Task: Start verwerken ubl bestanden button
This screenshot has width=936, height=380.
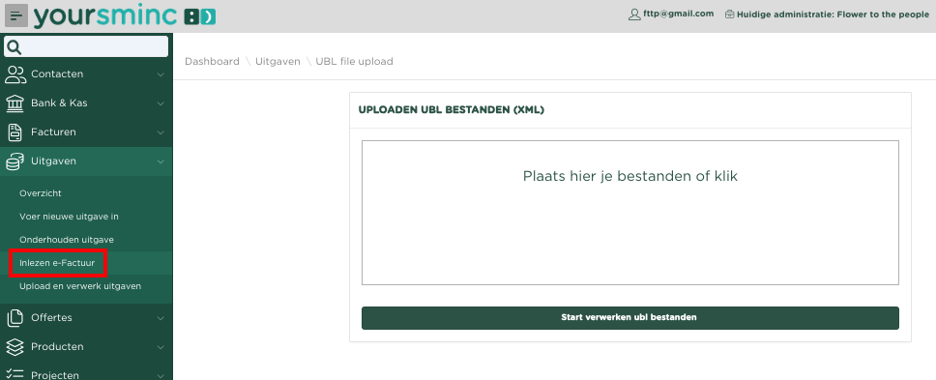Action: tap(629, 318)
